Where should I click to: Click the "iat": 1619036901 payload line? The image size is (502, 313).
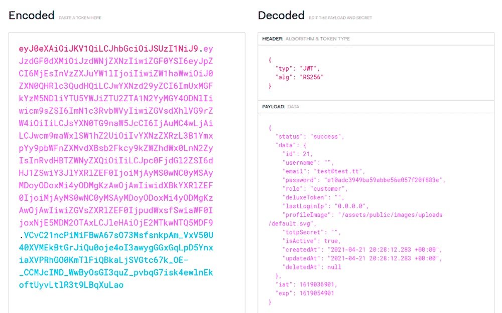tap(306, 284)
